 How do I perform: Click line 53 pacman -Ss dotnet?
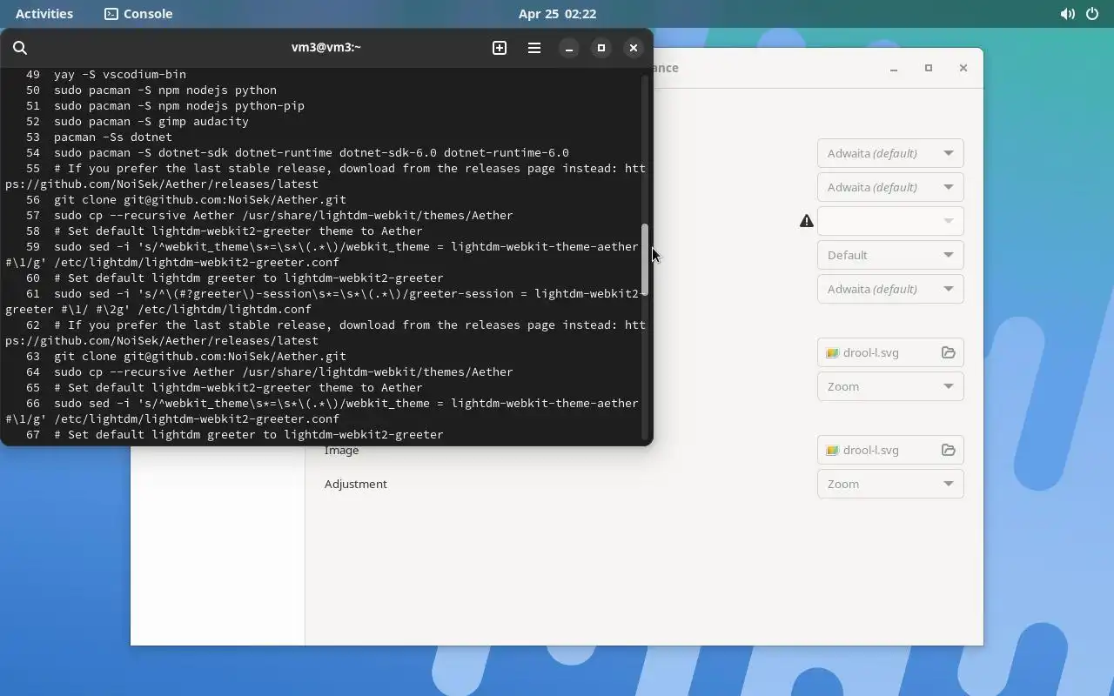(113, 137)
